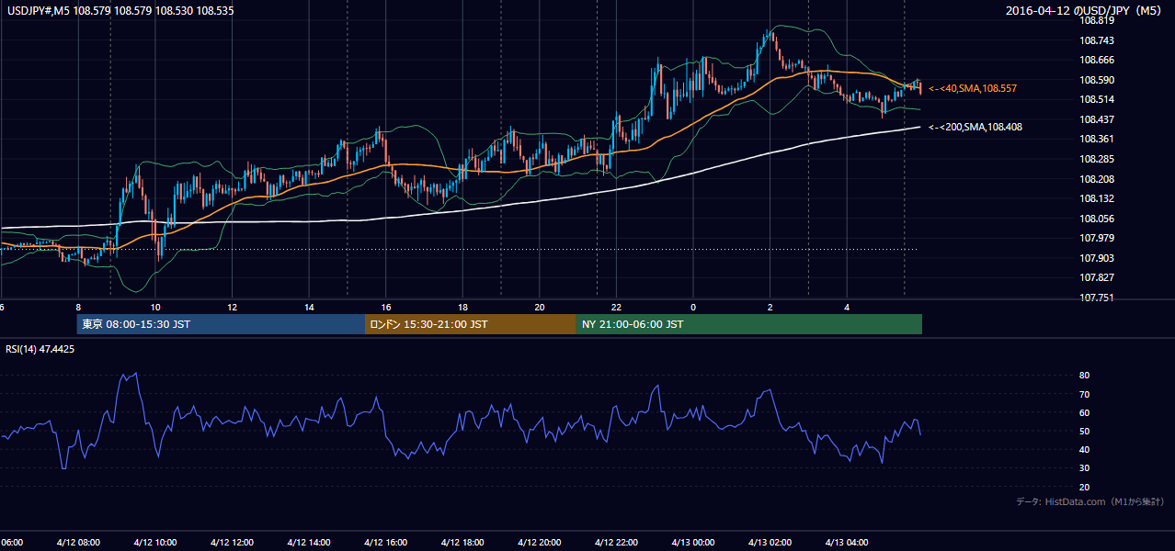Select the NY 21:00-06:00 JST session bar

(749, 324)
